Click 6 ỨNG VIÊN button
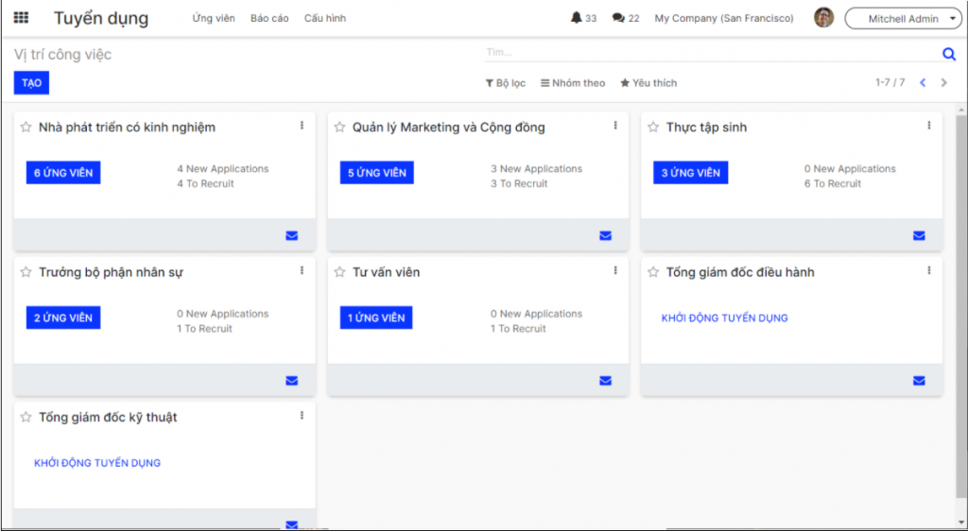The height and width of the screenshot is (531, 968). (63, 173)
